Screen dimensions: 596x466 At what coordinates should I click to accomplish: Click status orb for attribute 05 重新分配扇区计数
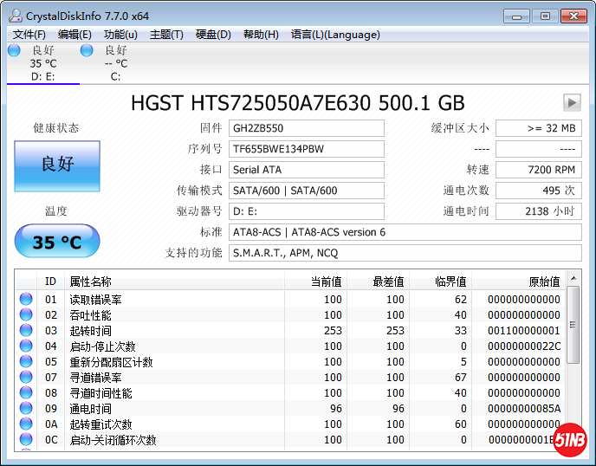26,362
